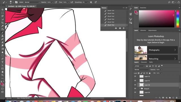Select the Hand tool
Screen dimensions: 181x102
pos(3,72)
